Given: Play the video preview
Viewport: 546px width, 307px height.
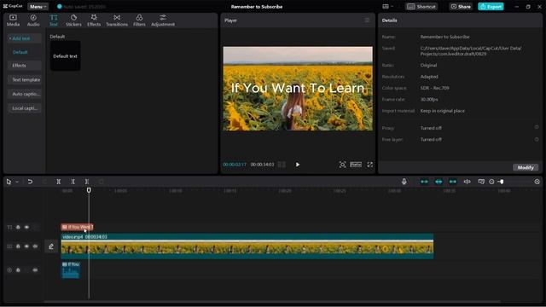Looking at the screenshot, I should click(x=298, y=165).
